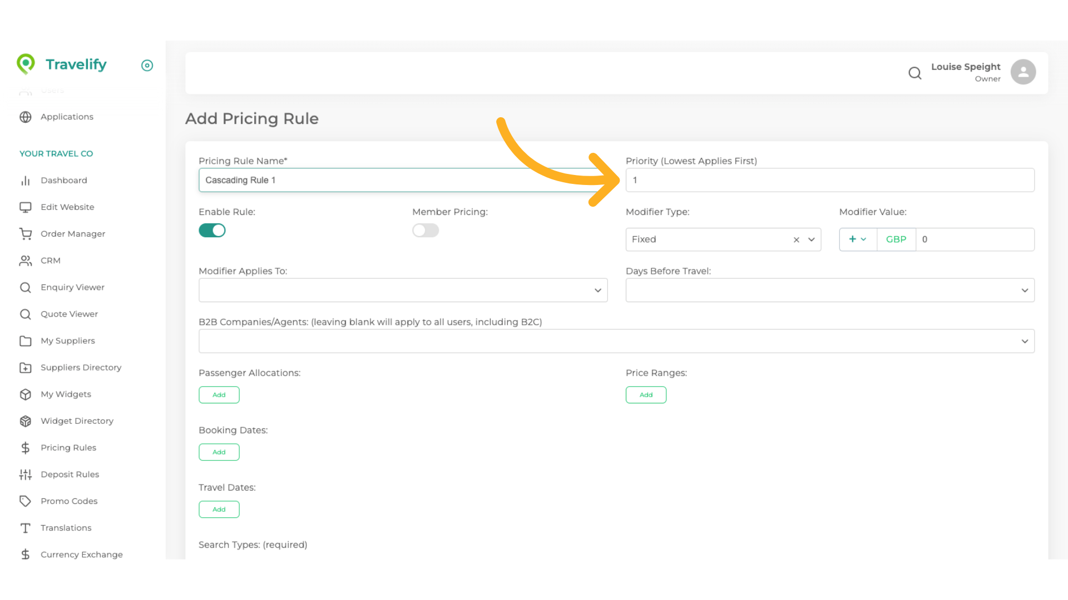Disable the Enable Rule switch
This screenshot has width=1068, height=600.
click(x=212, y=230)
